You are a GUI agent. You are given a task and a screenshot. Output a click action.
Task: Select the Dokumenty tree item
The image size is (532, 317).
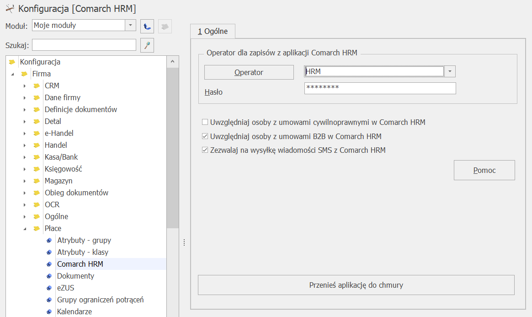click(76, 276)
